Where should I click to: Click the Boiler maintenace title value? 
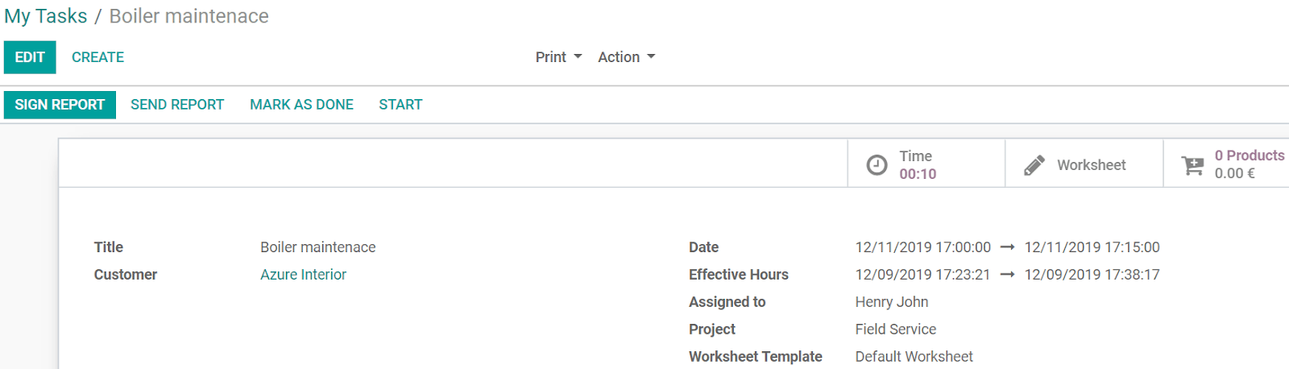click(x=317, y=247)
